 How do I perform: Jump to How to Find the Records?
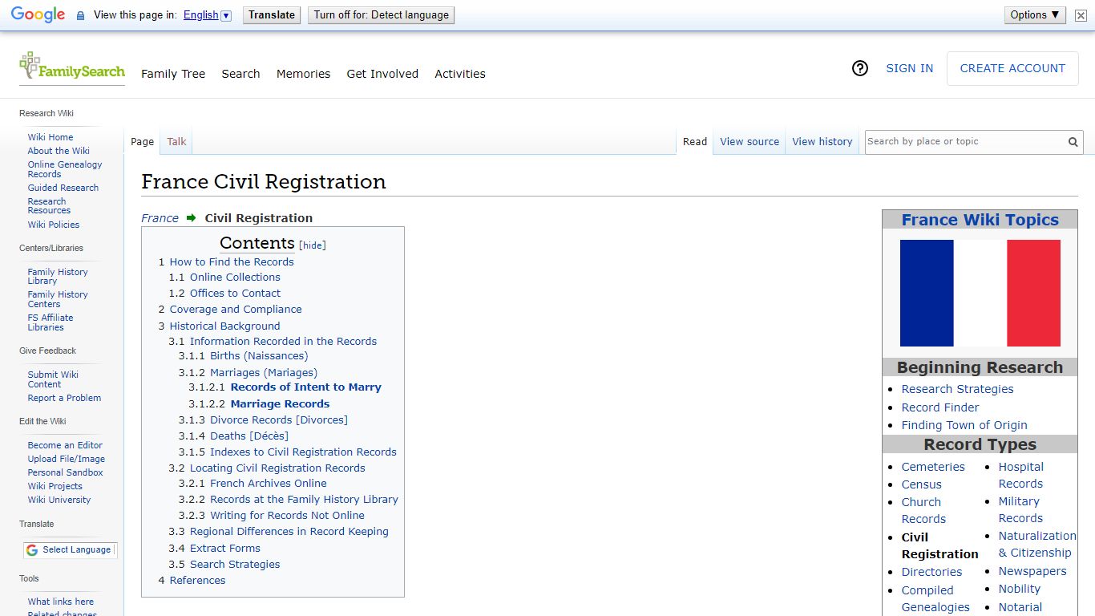(x=232, y=261)
